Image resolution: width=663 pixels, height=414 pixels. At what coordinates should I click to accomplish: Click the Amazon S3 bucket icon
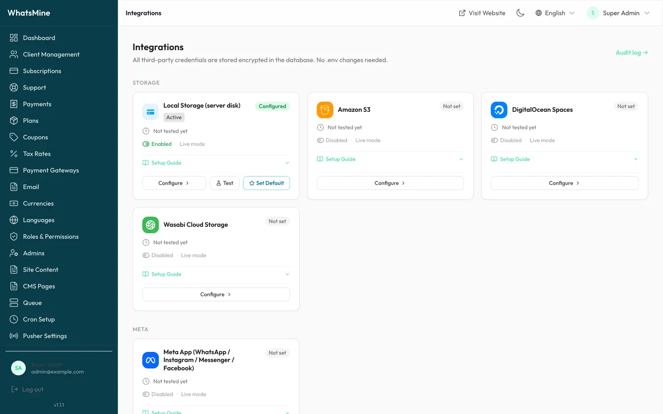(325, 110)
